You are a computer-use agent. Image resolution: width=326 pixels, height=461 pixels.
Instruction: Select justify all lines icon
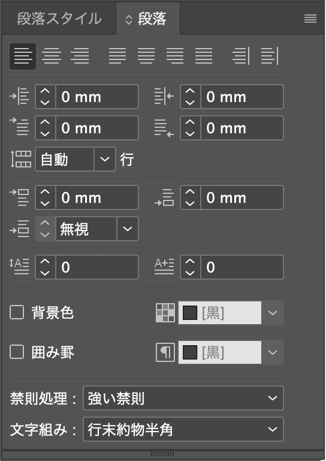[x=204, y=56]
